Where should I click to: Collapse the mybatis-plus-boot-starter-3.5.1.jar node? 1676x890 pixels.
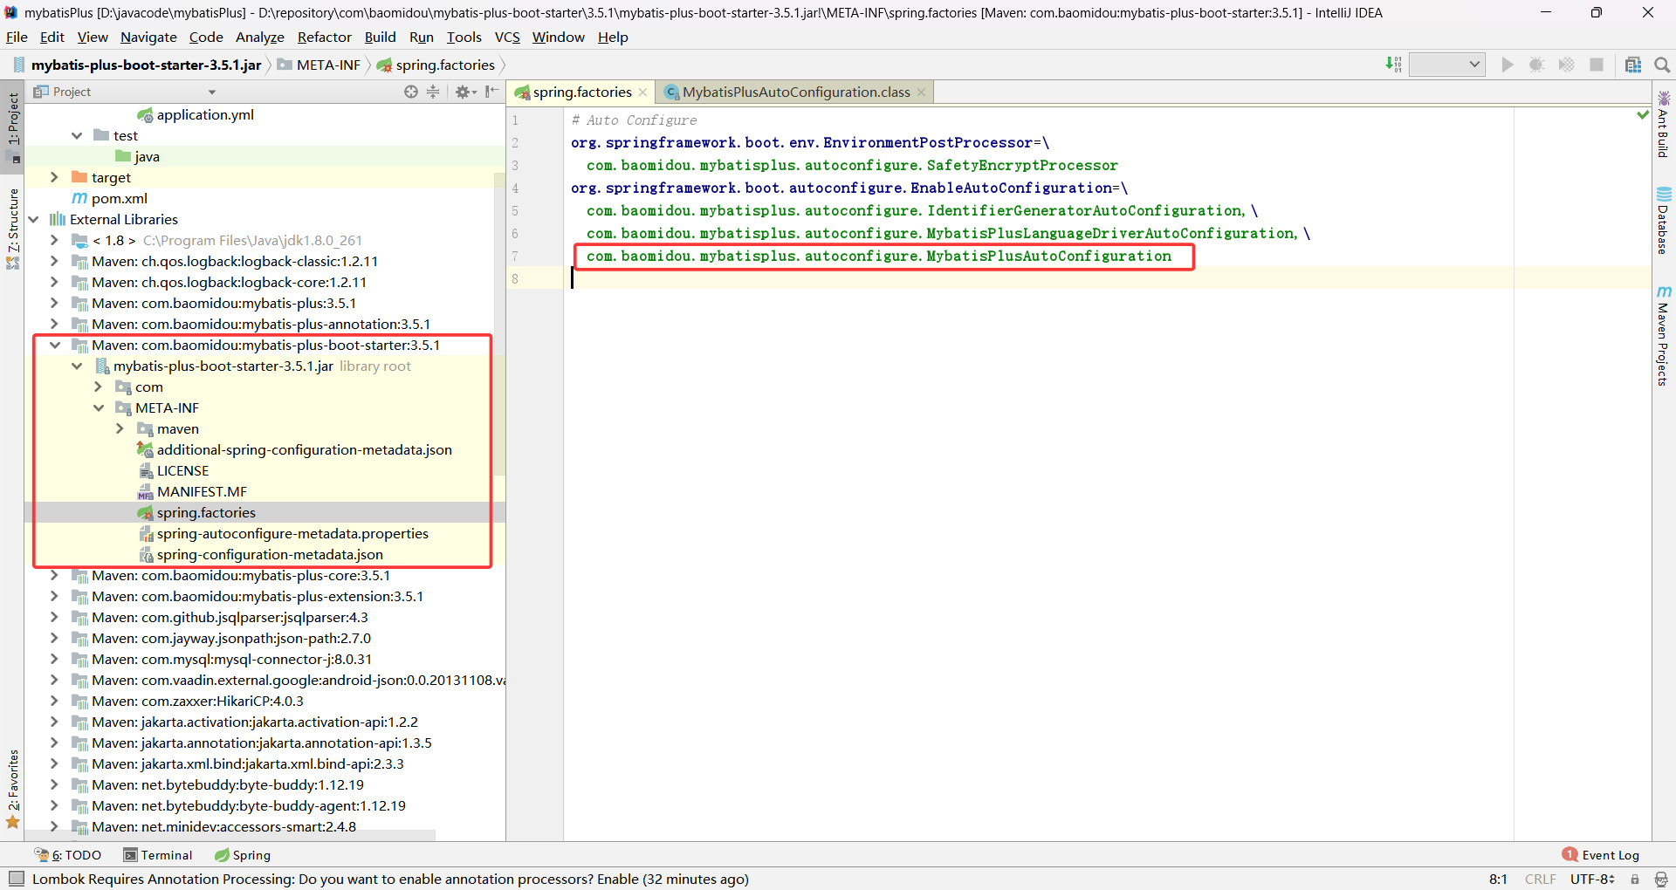coord(77,366)
